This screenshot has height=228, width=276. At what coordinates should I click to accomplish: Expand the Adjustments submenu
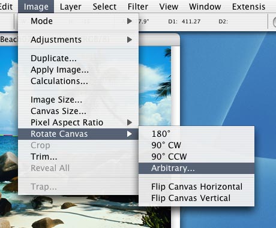click(x=78, y=40)
